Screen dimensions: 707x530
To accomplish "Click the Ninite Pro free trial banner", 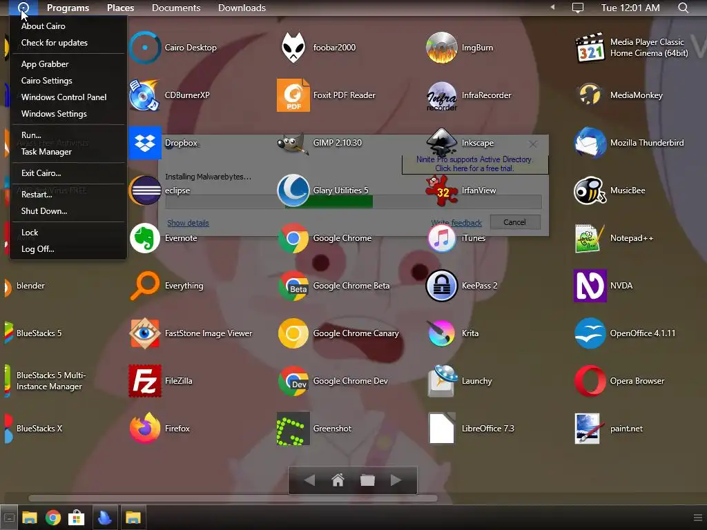I will 475,164.
